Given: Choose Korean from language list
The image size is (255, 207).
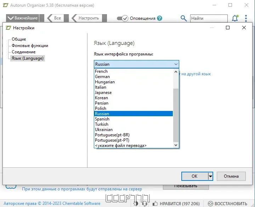Looking at the screenshot, I should [134, 98].
